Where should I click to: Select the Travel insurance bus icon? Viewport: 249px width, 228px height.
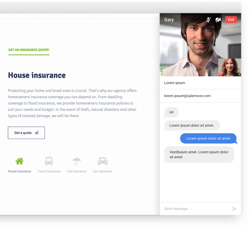49,161
